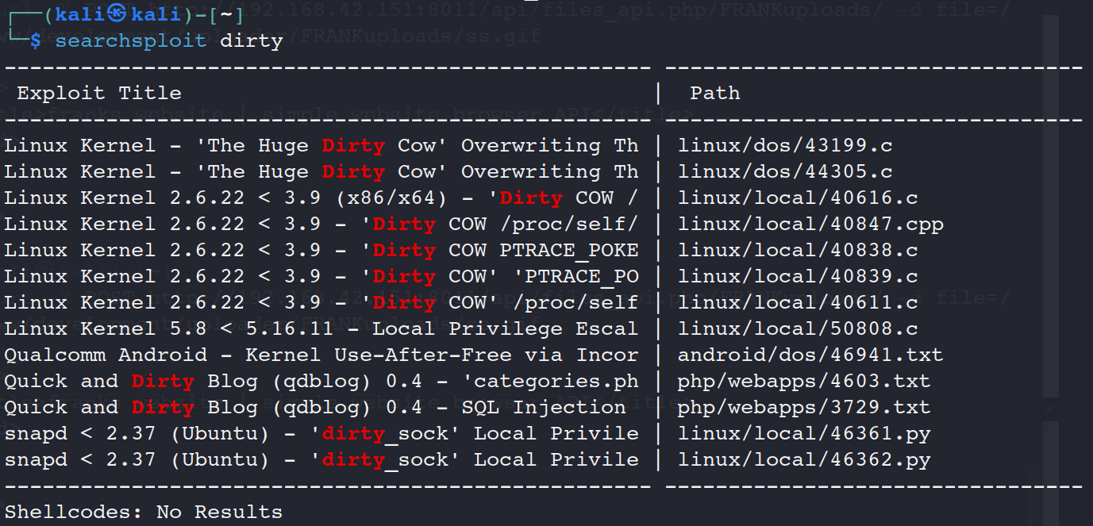Select the linux/dos/43199.c path
Viewport: 1093px width, 526px height.
point(784,146)
